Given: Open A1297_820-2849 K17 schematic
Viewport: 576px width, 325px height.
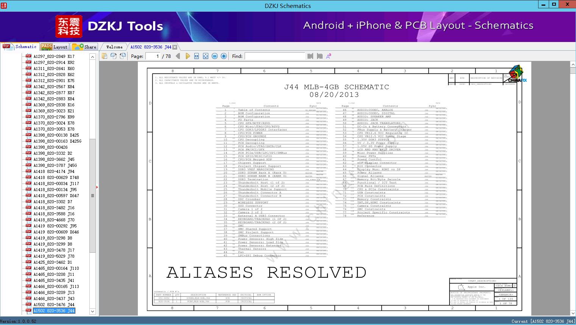Looking at the screenshot, I should click(x=54, y=56).
